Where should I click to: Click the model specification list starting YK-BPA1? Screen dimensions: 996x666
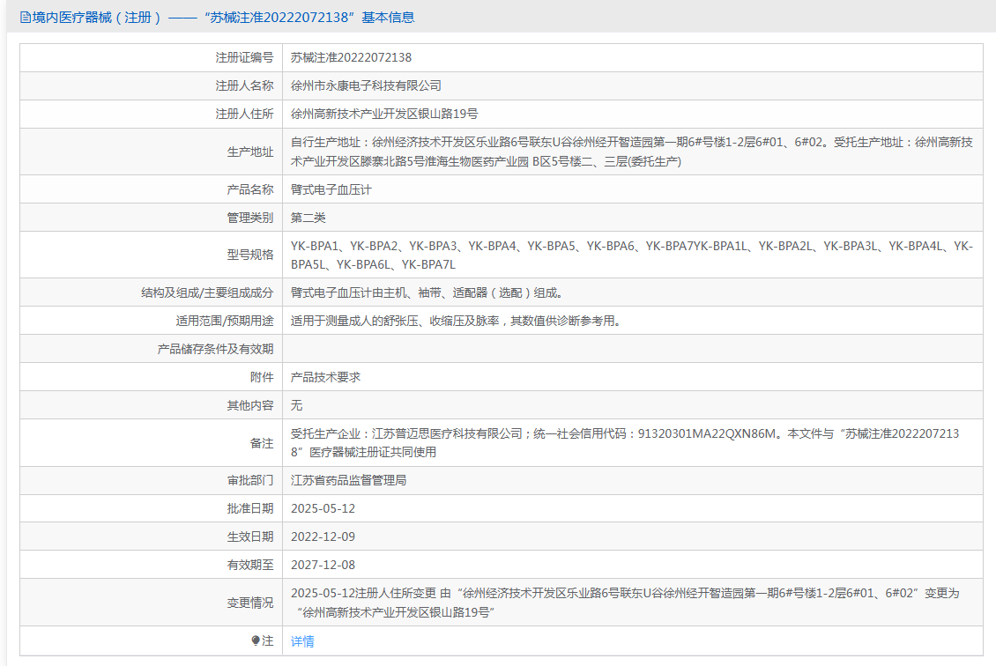(631, 255)
